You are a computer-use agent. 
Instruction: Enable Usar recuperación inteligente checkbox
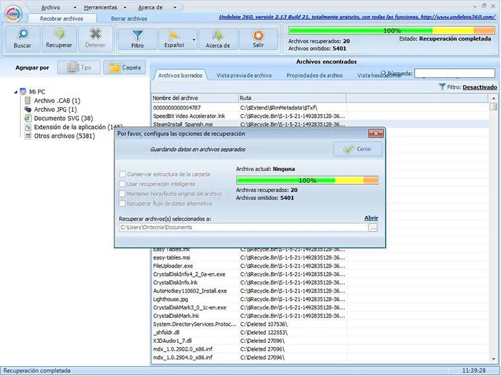(122, 184)
